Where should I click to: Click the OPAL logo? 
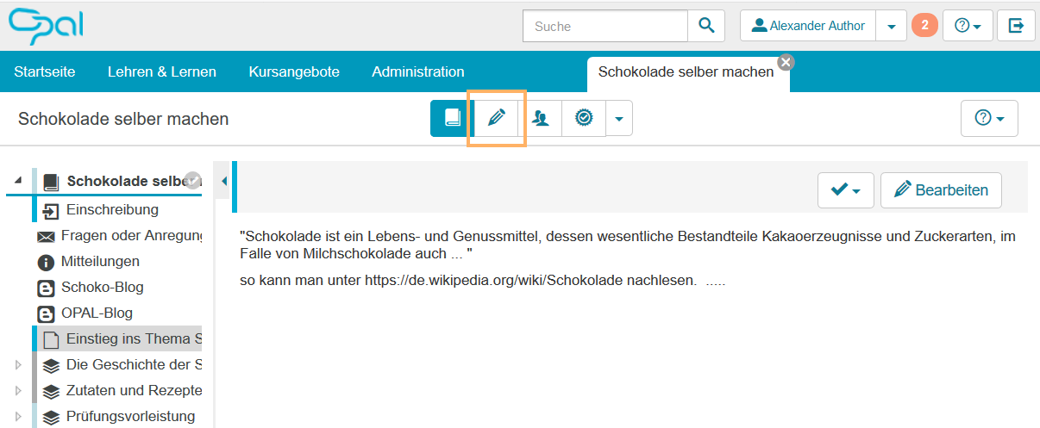46,26
